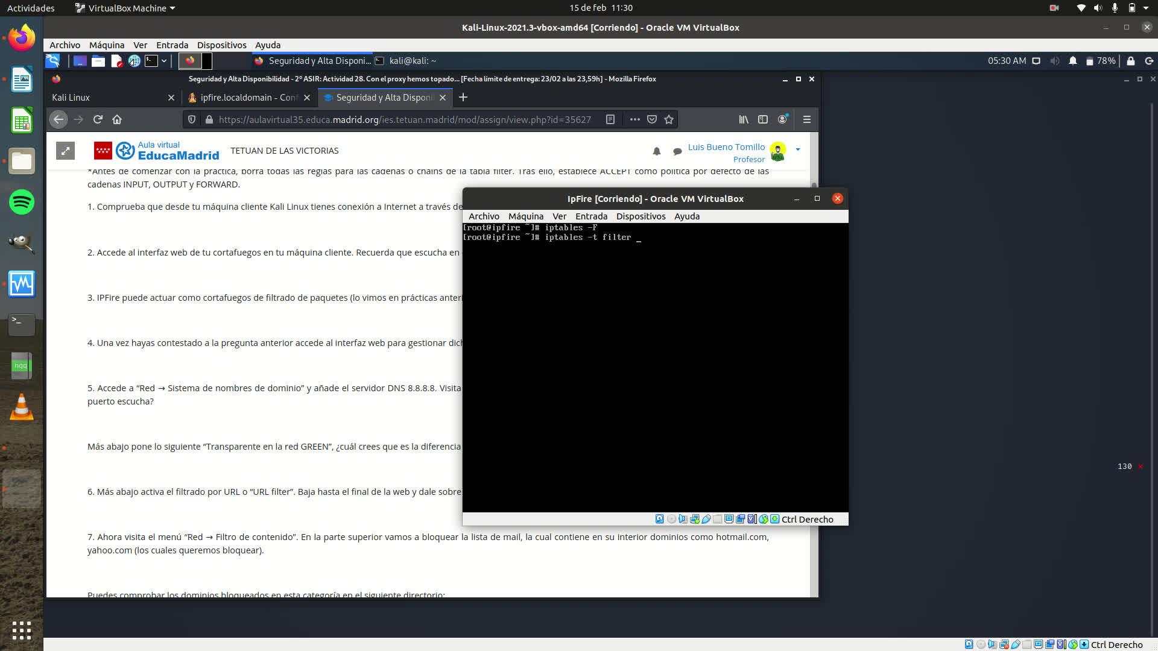The width and height of the screenshot is (1158, 651).
Task: Open Spotify from the dock
Action: pyautogui.click(x=22, y=202)
